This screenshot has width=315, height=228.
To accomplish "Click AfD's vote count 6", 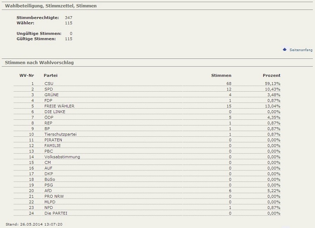I will 230,191.
